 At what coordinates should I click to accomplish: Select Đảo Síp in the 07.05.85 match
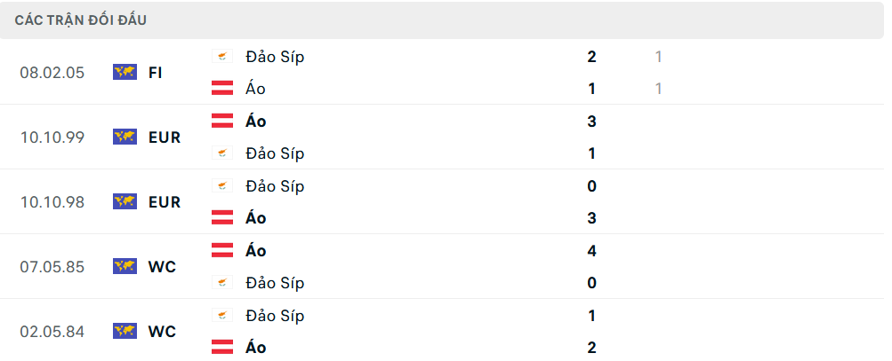point(275,283)
